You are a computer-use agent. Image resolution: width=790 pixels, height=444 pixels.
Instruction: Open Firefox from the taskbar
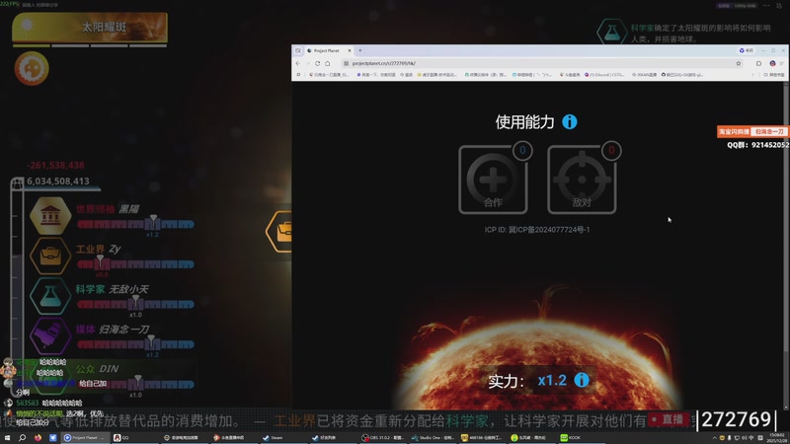coord(38,437)
